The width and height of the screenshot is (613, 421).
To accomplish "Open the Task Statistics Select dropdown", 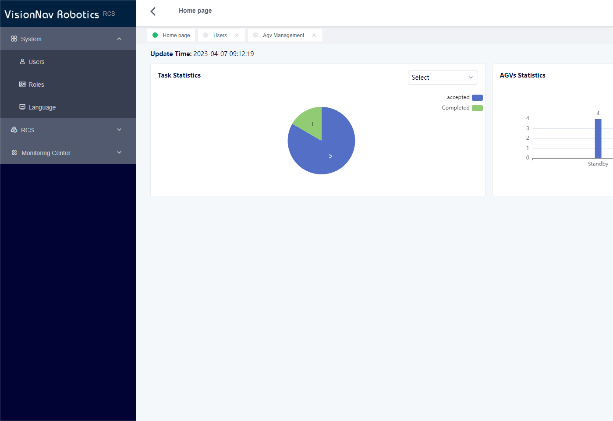I will [x=443, y=78].
